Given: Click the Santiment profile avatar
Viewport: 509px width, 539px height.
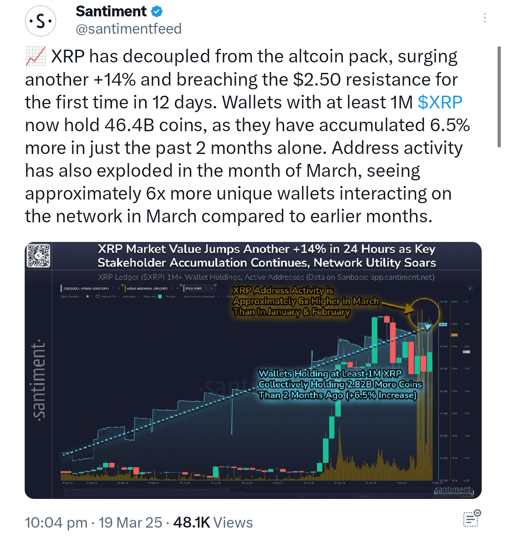Looking at the screenshot, I should 41,20.
